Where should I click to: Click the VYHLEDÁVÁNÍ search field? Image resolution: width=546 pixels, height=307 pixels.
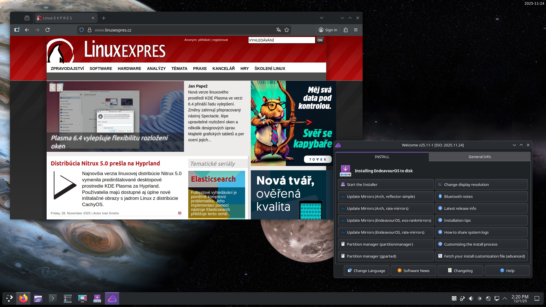[x=281, y=40]
